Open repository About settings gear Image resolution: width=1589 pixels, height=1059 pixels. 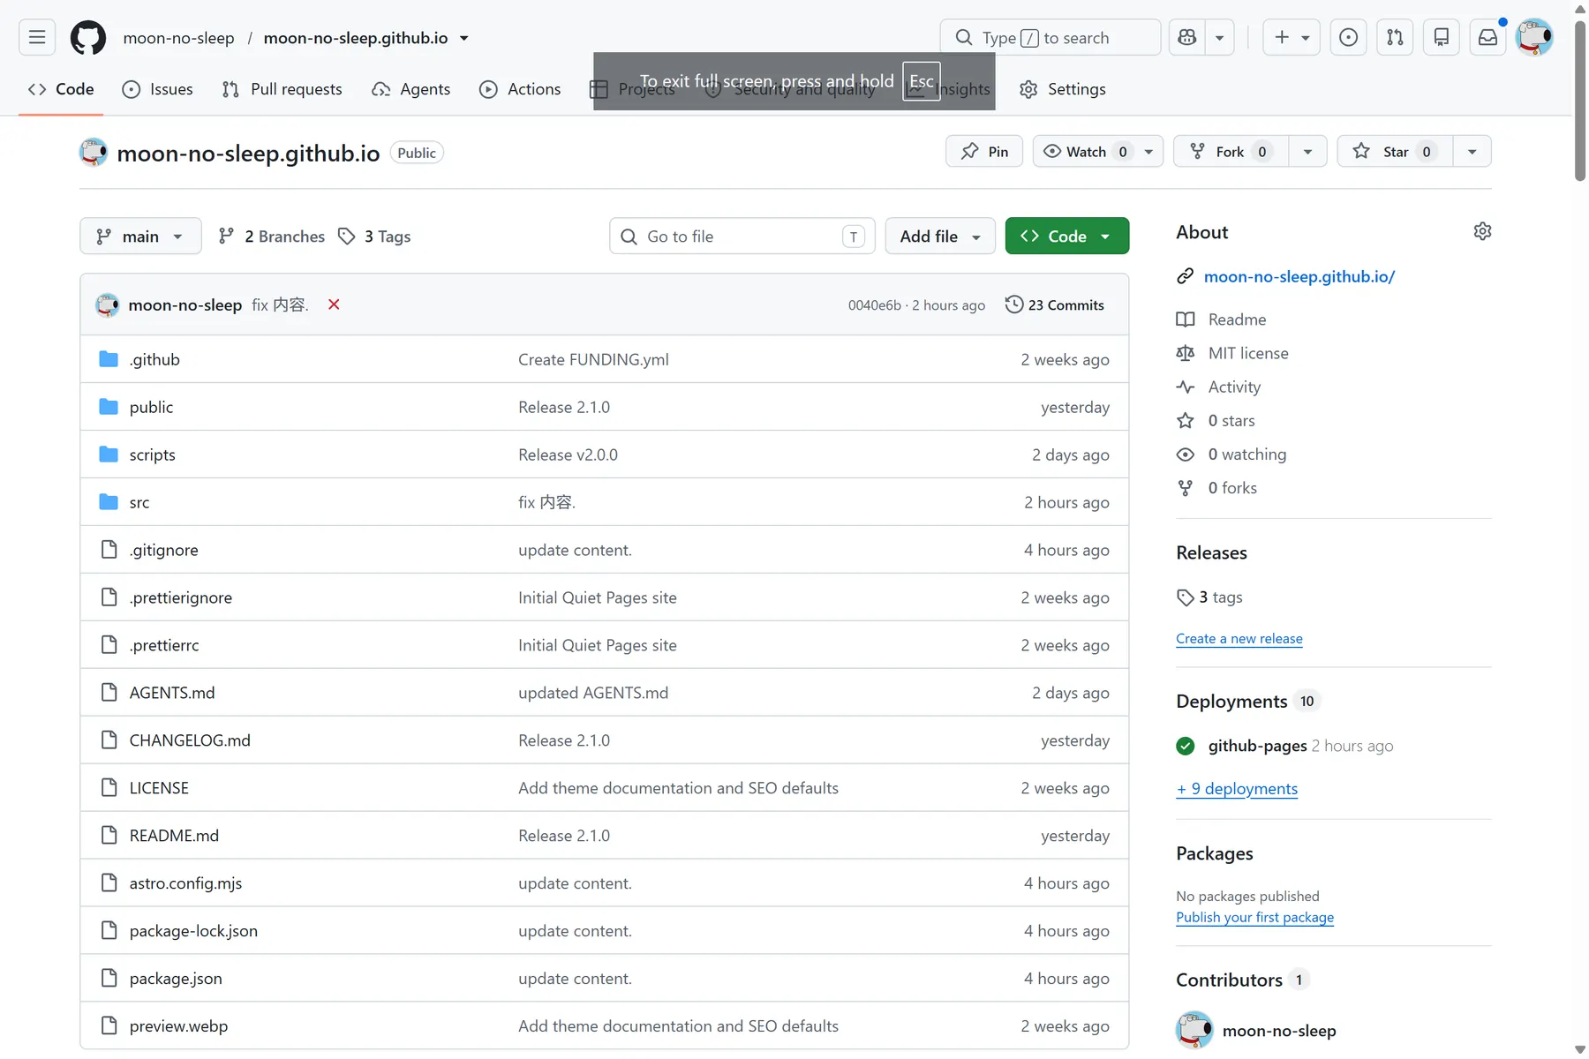tap(1482, 231)
